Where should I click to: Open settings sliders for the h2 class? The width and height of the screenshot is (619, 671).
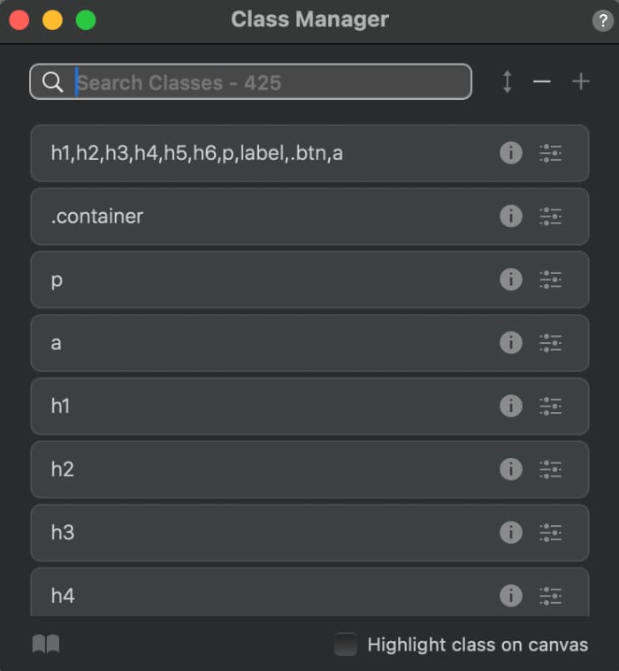[x=550, y=469]
